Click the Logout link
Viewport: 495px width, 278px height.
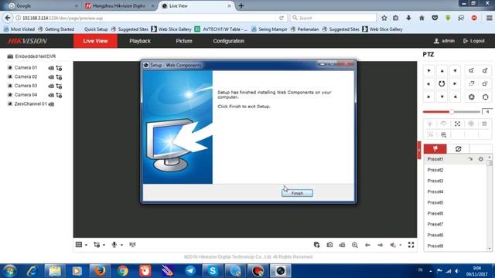pyautogui.click(x=474, y=41)
